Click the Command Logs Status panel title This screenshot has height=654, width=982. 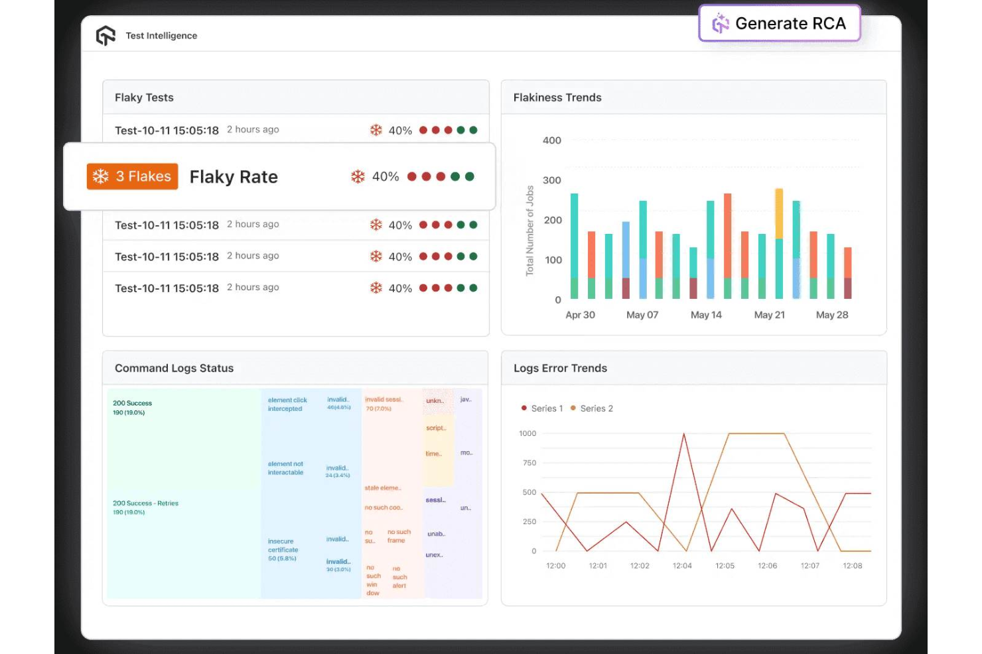pyautogui.click(x=174, y=368)
